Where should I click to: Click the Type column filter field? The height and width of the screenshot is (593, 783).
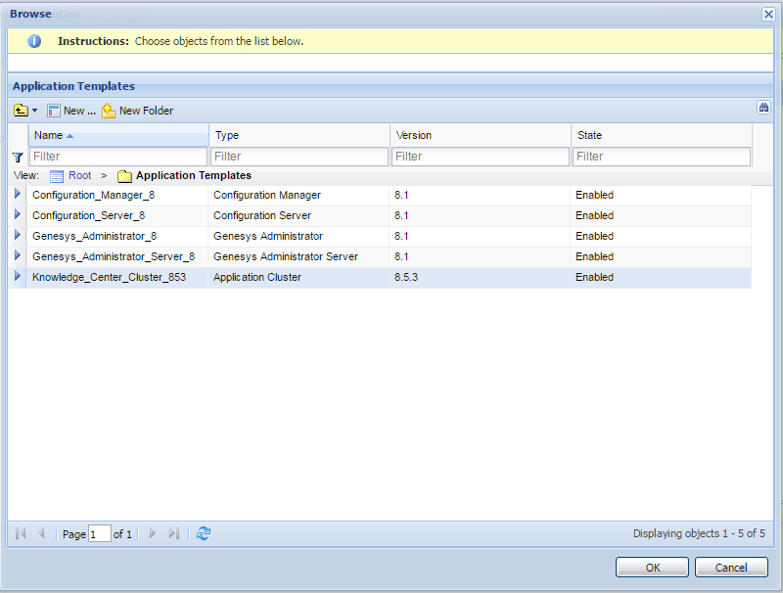(299, 157)
